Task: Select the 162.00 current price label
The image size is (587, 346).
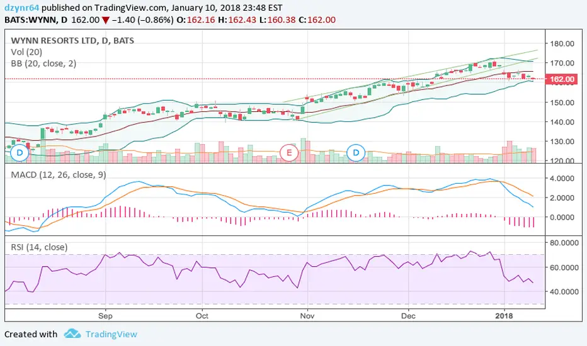Action: (562, 79)
